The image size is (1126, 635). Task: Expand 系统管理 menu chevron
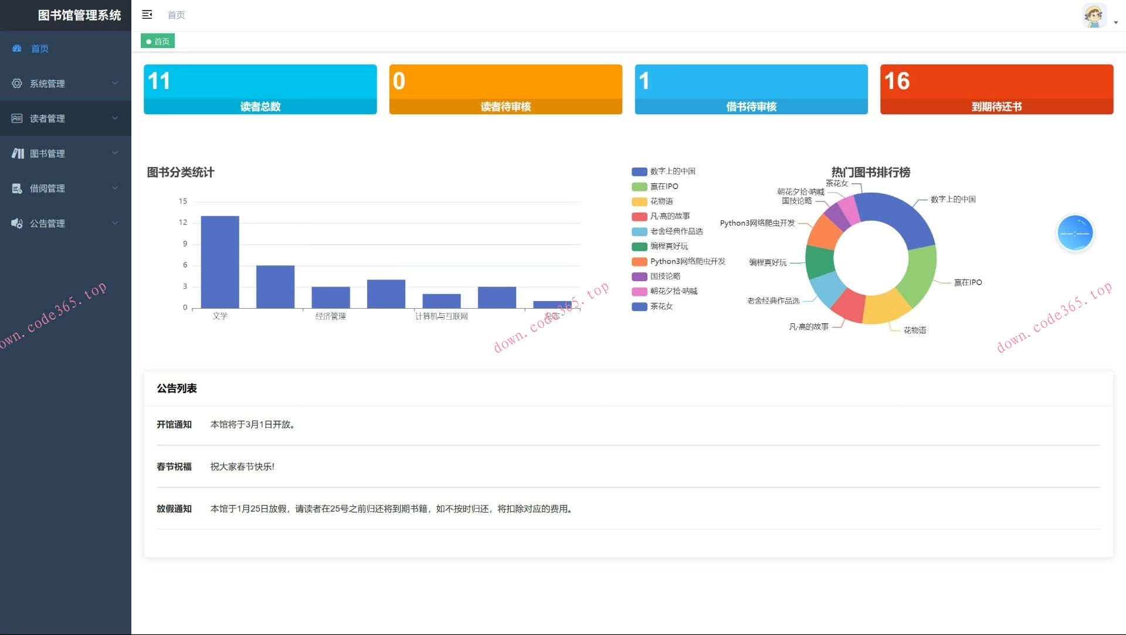click(x=115, y=83)
